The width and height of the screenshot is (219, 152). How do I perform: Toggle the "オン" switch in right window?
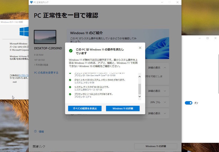[189, 103]
